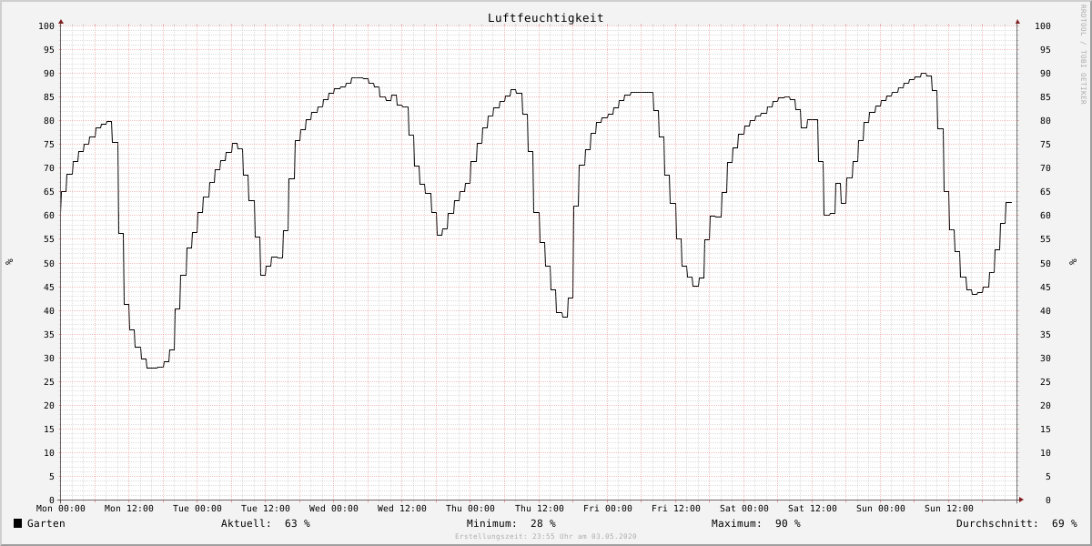Click the 75 label on right y-axis
1092x546 pixels.
click(x=1045, y=145)
